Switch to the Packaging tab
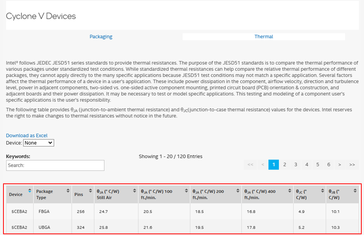 [101, 37]
